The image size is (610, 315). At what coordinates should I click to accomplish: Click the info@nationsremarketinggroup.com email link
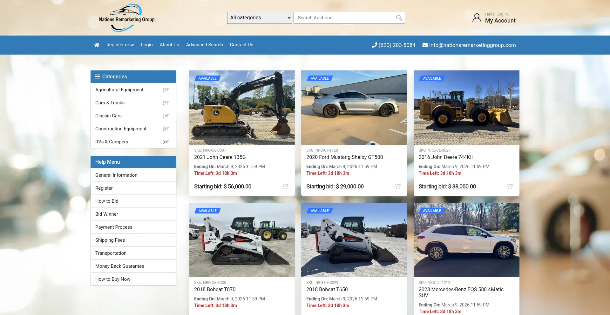(472, 45)
